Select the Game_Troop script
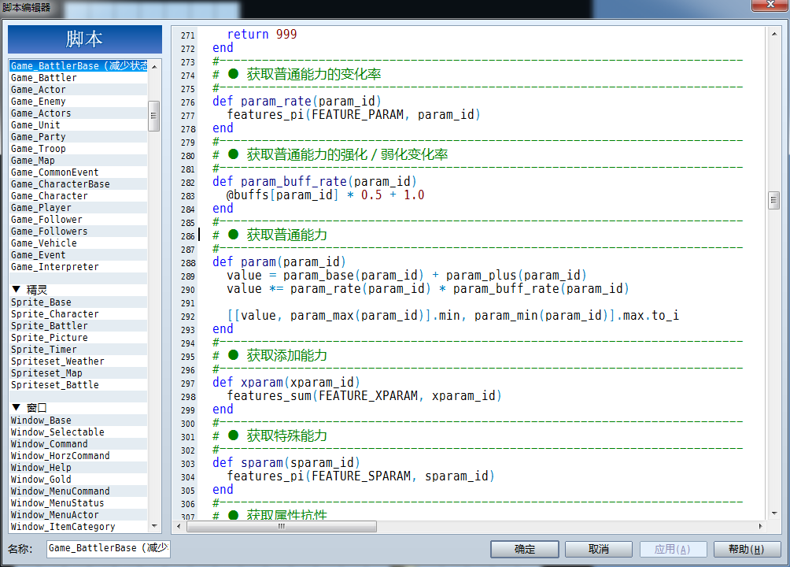Viewport: 790px width, 567px height. coord(79,149)
